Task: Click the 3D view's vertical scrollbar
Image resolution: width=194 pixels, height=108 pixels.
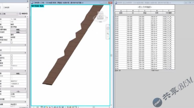Action: pyautogui.click(x=111, y=55)
